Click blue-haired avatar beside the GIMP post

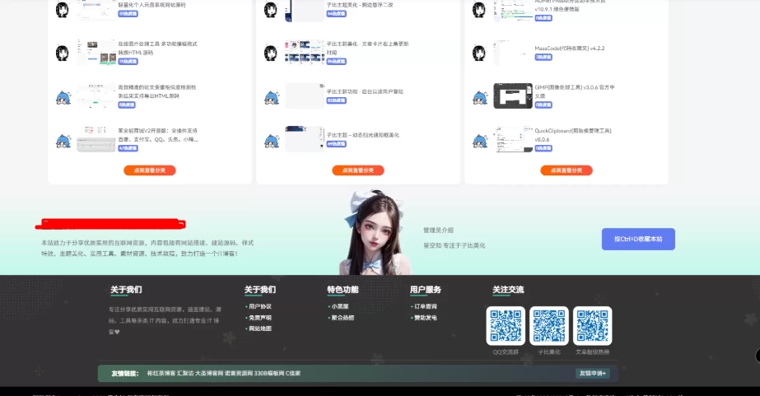coord(480,97)
